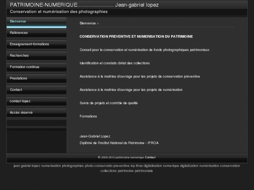Open the Bienvenue menu item

pos(36,23)
